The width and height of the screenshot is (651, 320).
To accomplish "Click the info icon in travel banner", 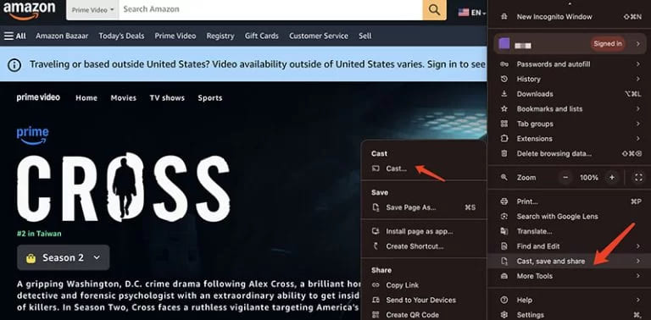I will (x=14, y=64).
